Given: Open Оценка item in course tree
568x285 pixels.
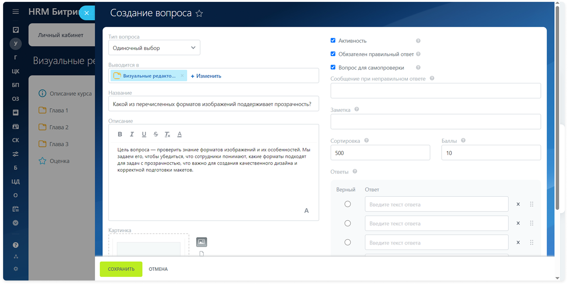Looking at the screenshot, I should (54, 161).
